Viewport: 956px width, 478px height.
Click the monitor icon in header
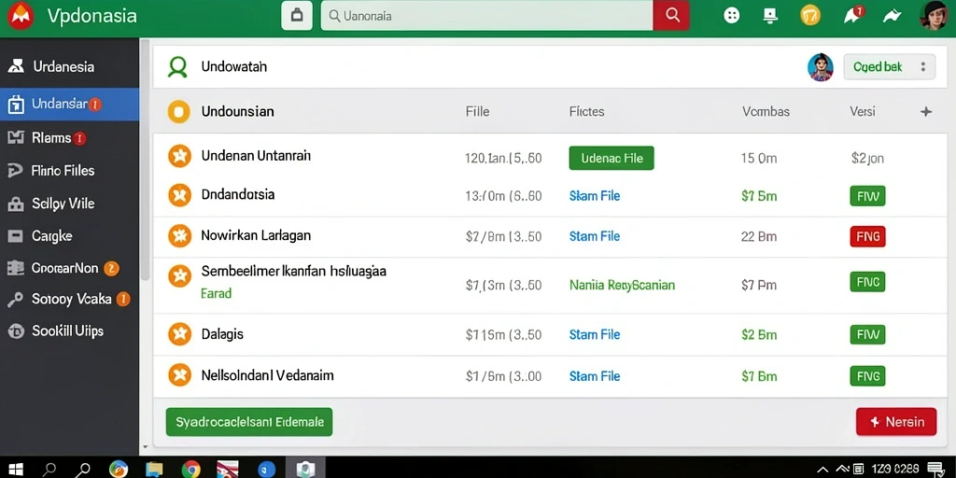tap(770, 16)
